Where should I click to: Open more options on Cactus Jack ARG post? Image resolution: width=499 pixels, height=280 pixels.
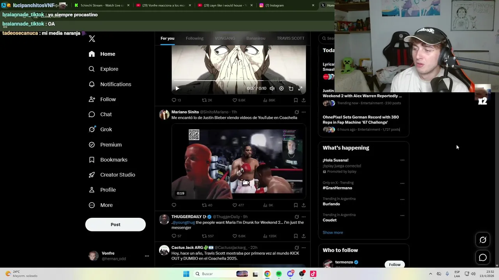pos(303,248)
